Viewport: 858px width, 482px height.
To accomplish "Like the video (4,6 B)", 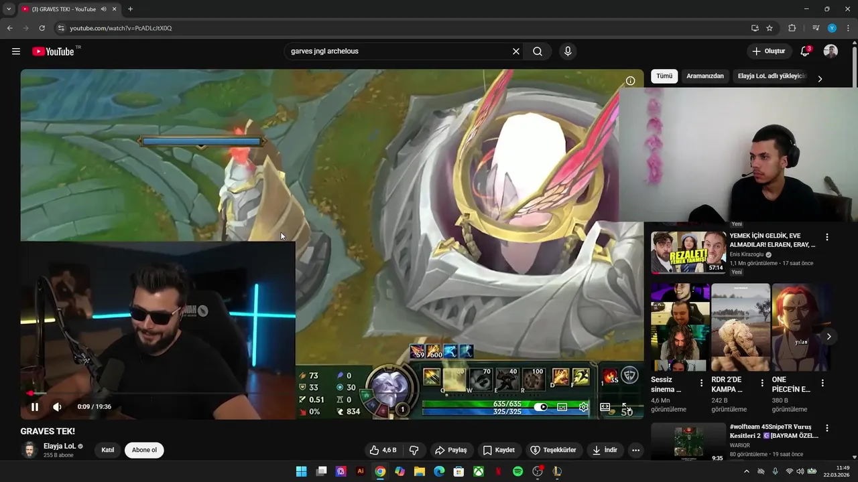I will (383, 450).
